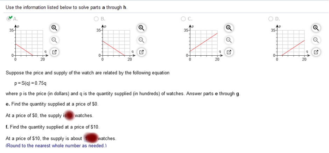This screenshot has height=153, width=329.
Task: Open graph A in popup window
Action: pyautogui.click(x=54, y=52)
